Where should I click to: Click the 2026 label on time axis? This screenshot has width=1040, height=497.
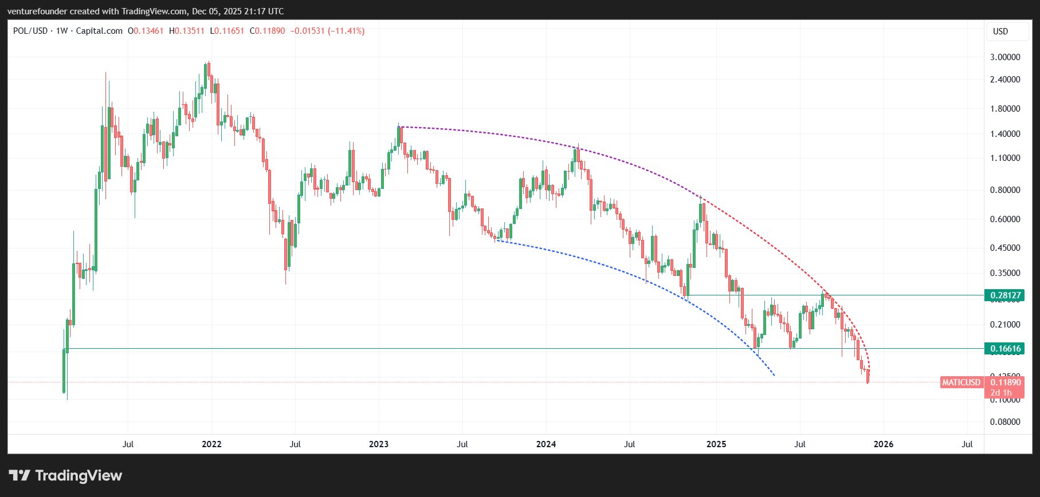[x=883, y=444]
